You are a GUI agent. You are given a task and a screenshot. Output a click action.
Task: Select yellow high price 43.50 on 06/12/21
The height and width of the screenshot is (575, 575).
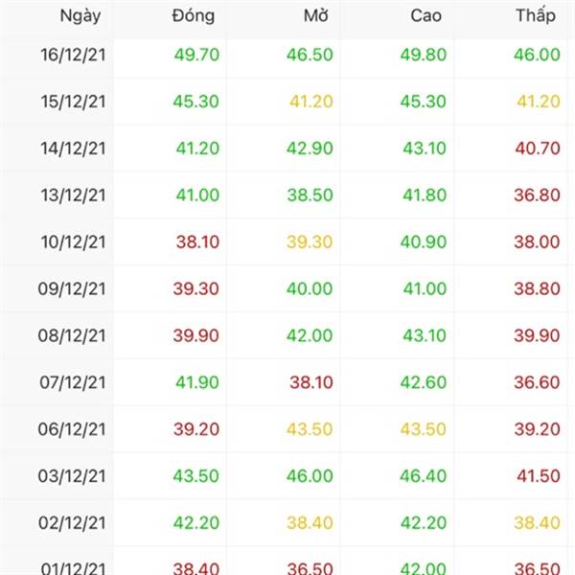pos(424,429)
